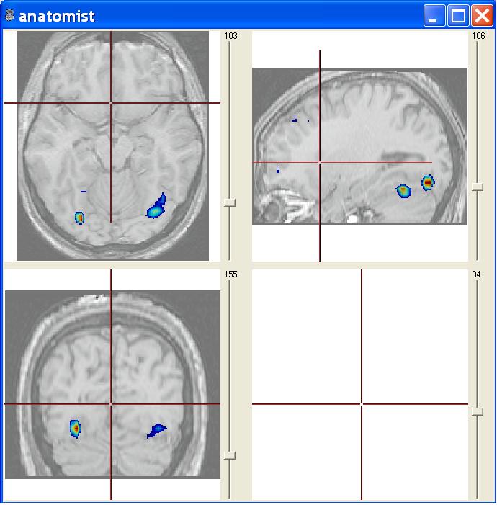Select the red-centered activation blob in coronal view

pos(75,428)
